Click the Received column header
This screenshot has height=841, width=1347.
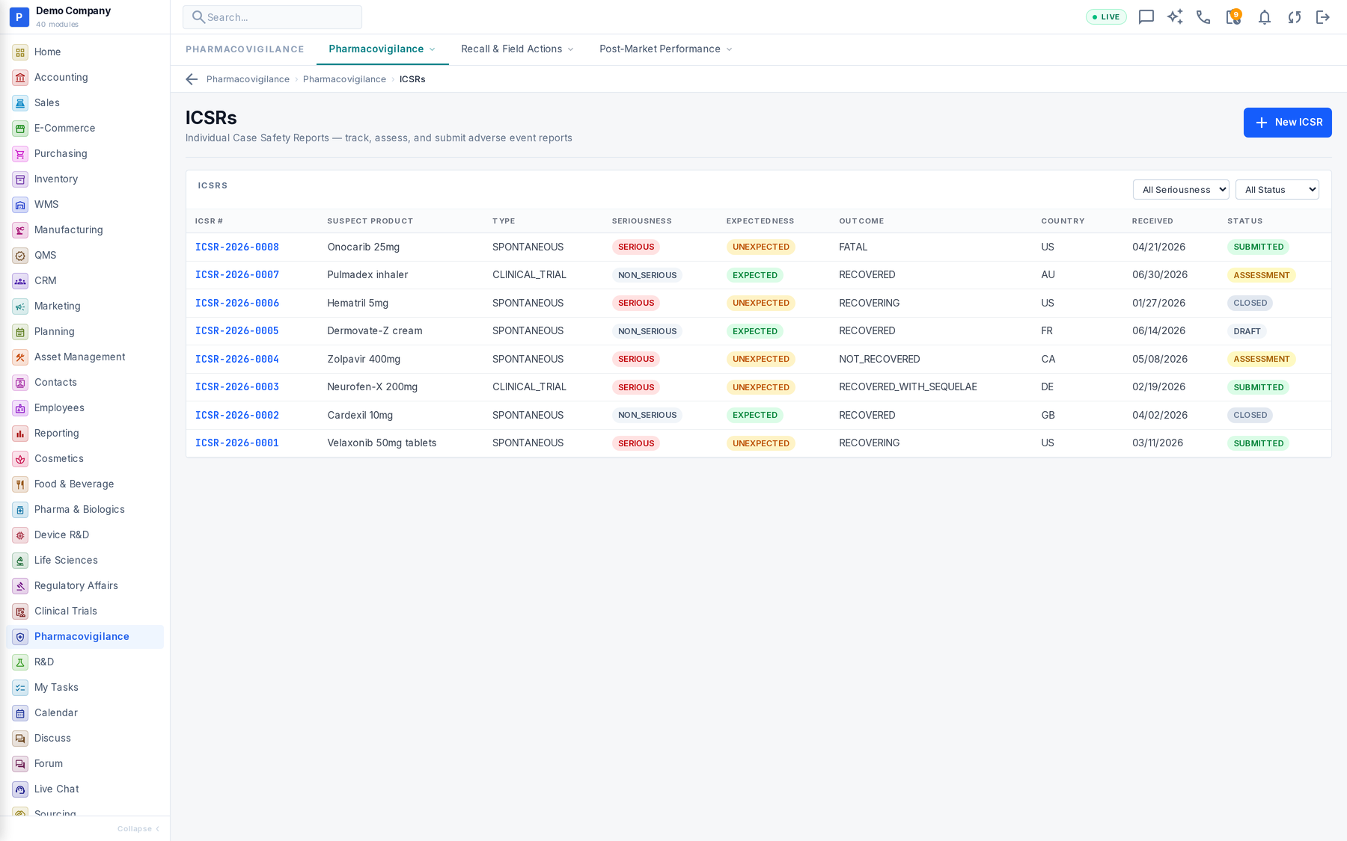coord(1152,221)
